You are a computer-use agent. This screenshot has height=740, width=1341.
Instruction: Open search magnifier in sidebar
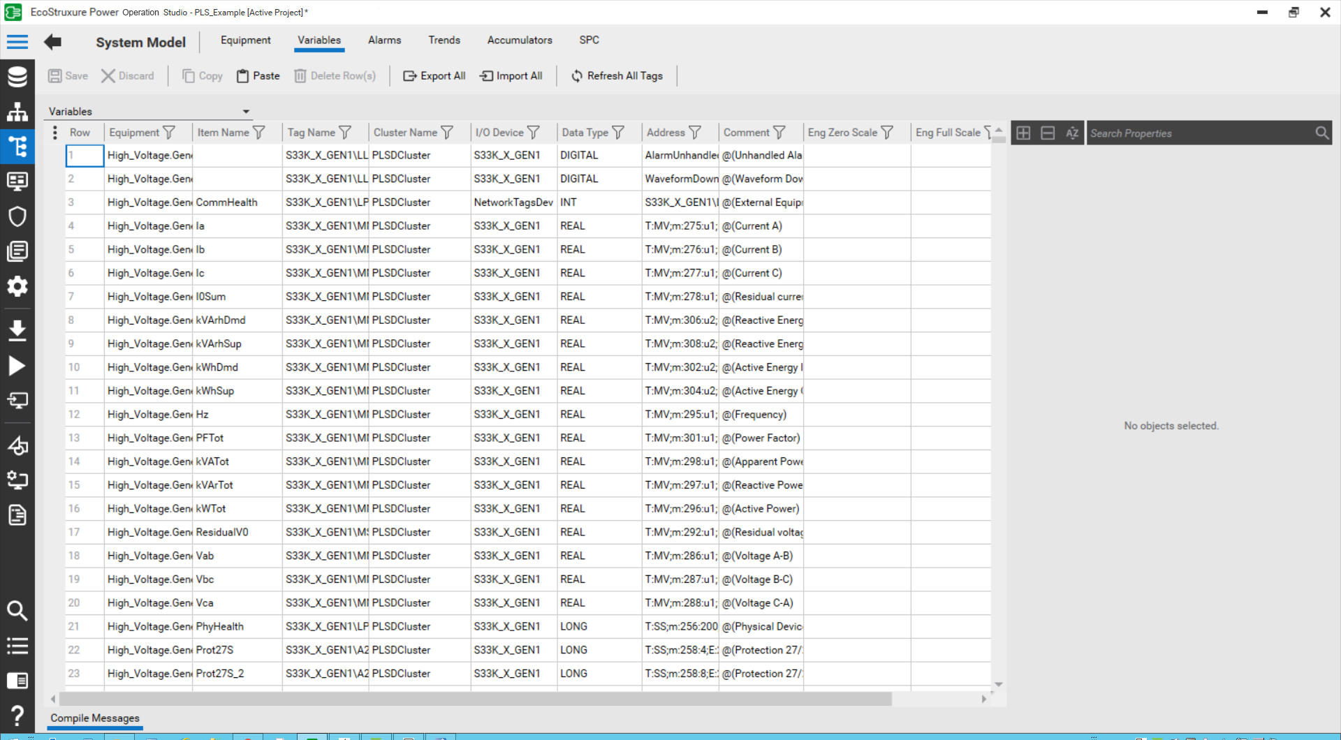[x=17, y=611]
